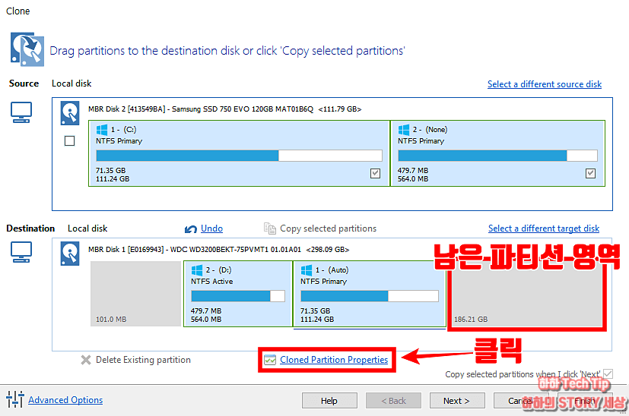The height and width of the screenshot is (416, 629).
Task: Click the Destination computer monitor icon
Action: click(x=21, y=252)
